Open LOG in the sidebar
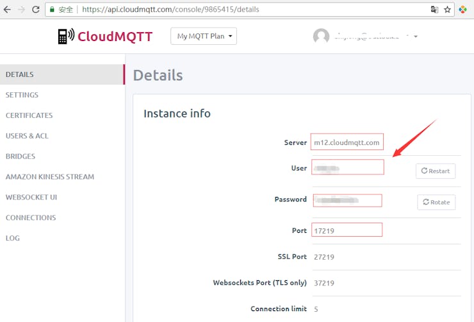This screenshot has height=322, width=474. [x=12, y=238]
